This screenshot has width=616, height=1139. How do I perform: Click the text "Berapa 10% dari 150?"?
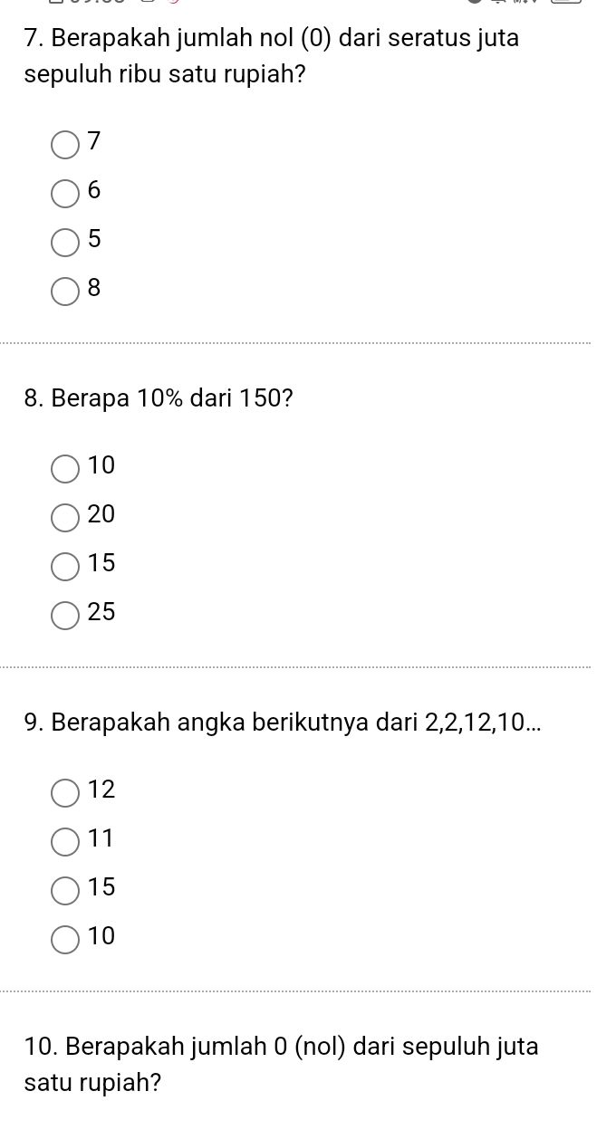click(158, 397)
